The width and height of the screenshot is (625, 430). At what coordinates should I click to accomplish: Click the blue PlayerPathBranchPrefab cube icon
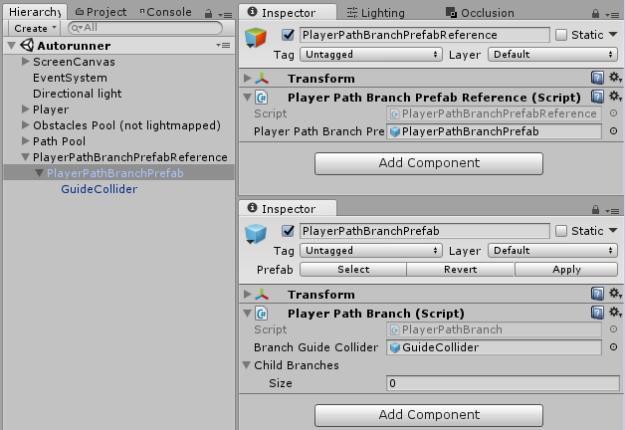[256, 234]
